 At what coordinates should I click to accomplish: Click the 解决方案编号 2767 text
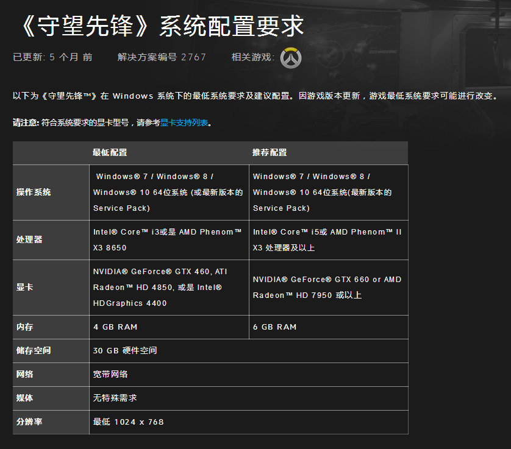click(162, 57)
